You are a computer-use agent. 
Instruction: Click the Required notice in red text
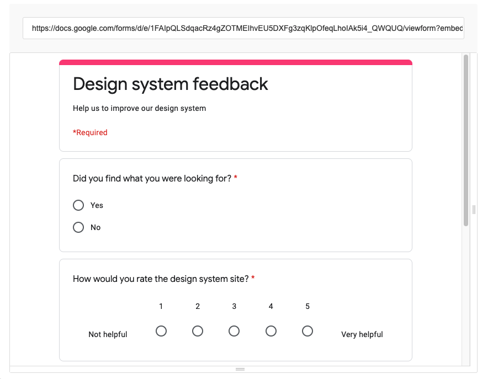[x=89, y=132]
